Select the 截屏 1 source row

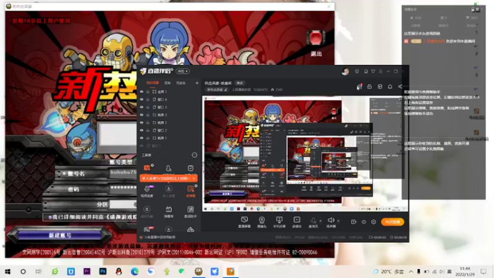pos(169,138)
